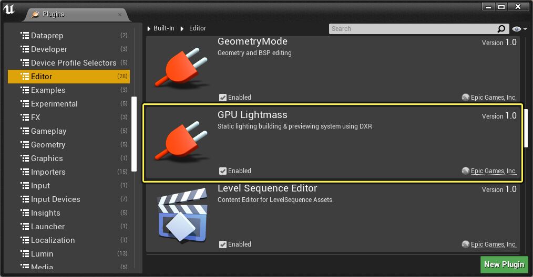Open the eye view options dropdown
The width and height of the screenshot is (533, 277).
click(519, 29)
